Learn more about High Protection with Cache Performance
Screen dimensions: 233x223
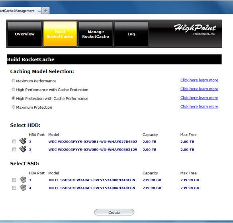click(199, 98)
